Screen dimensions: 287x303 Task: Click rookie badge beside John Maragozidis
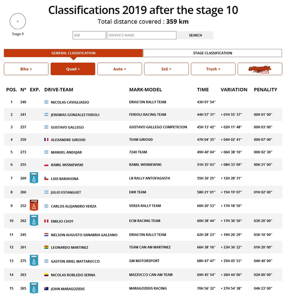pos(34,288)
